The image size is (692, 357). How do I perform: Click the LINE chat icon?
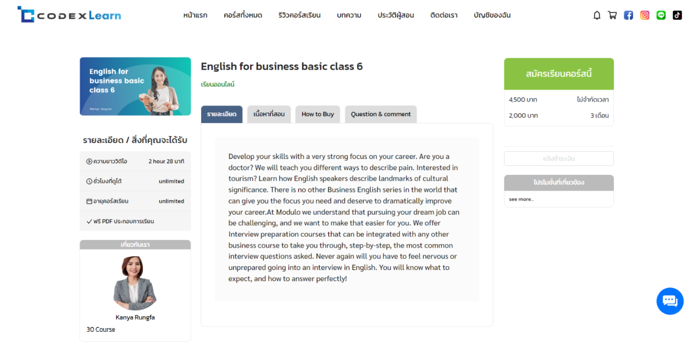coord(661,15)
